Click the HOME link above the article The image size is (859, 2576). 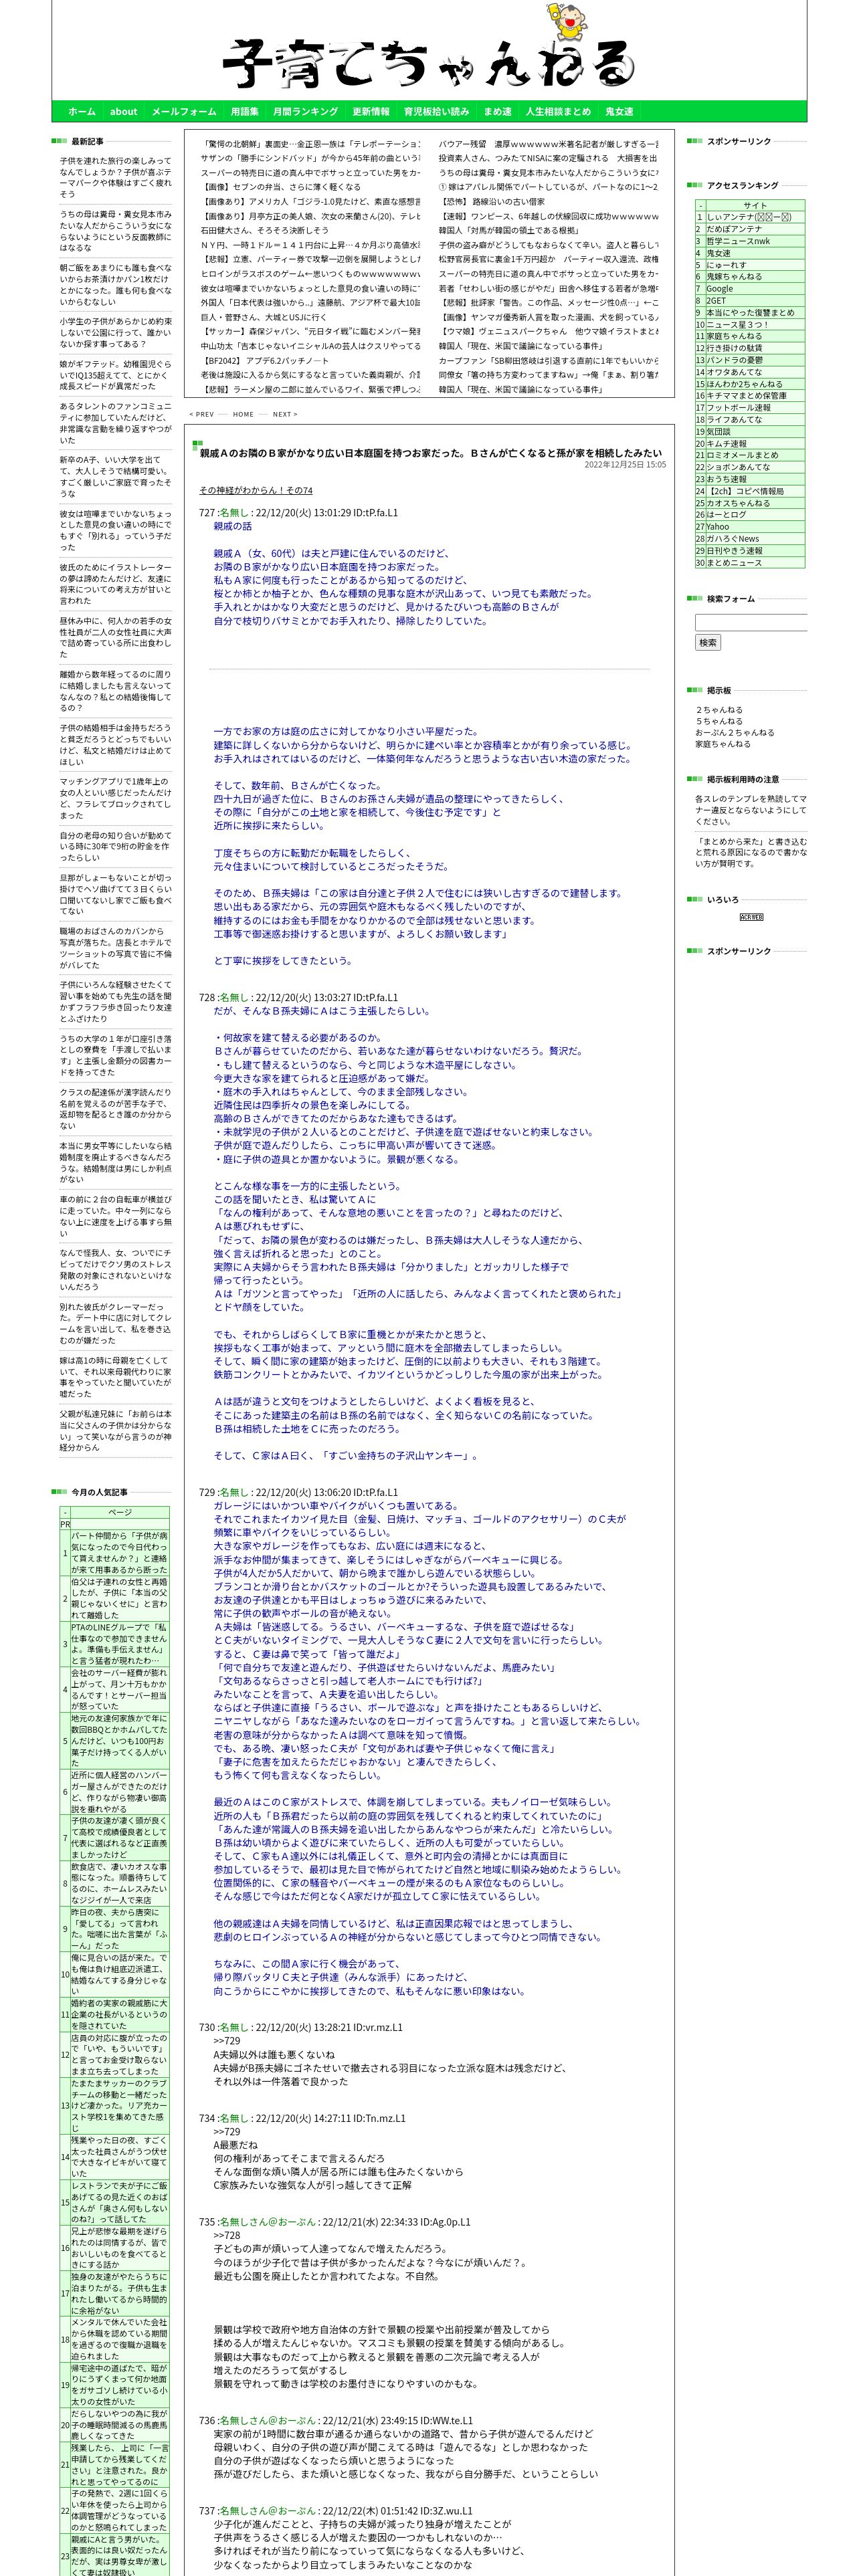click(243, 414)
